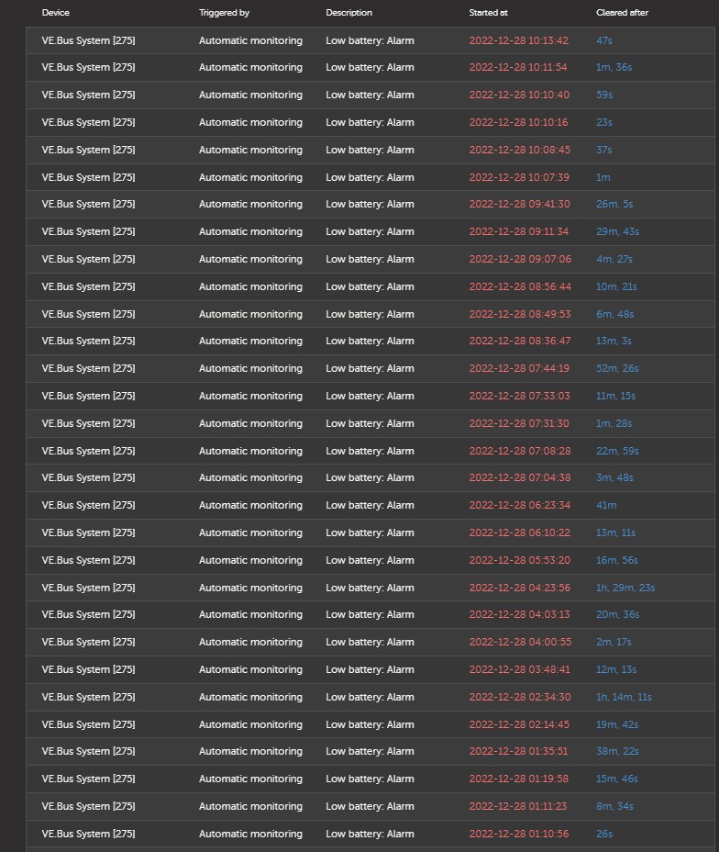Sort by Triggered by column header
The width and height of the screenshot is (719, 852).
point(224,13)
